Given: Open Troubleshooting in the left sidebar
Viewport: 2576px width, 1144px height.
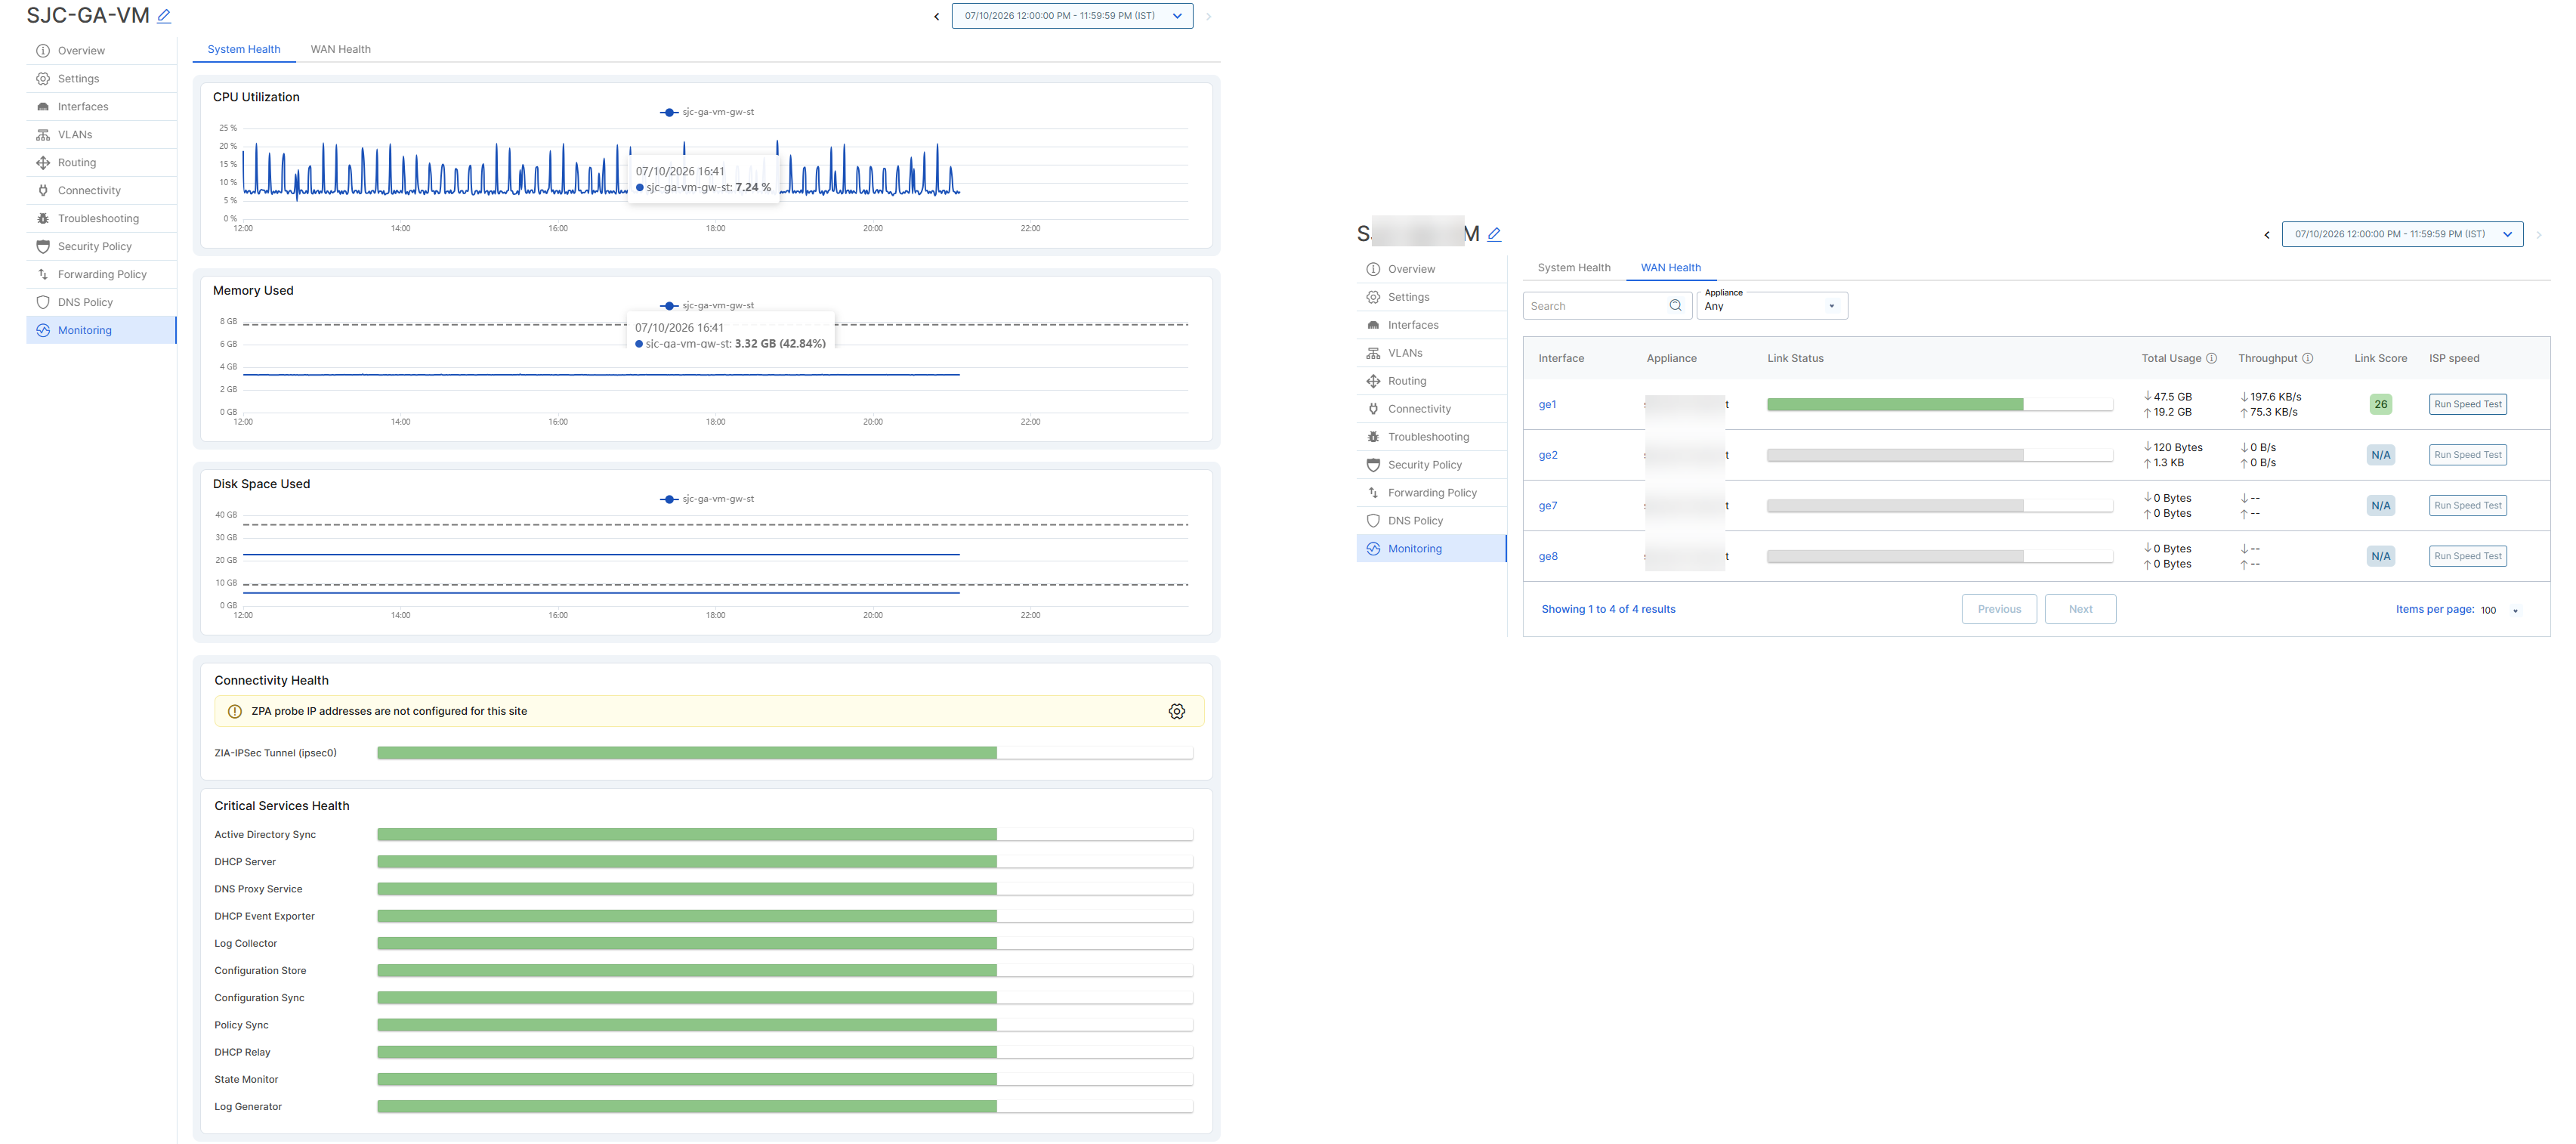Looking at the screenshot, I should click(101, 219).
